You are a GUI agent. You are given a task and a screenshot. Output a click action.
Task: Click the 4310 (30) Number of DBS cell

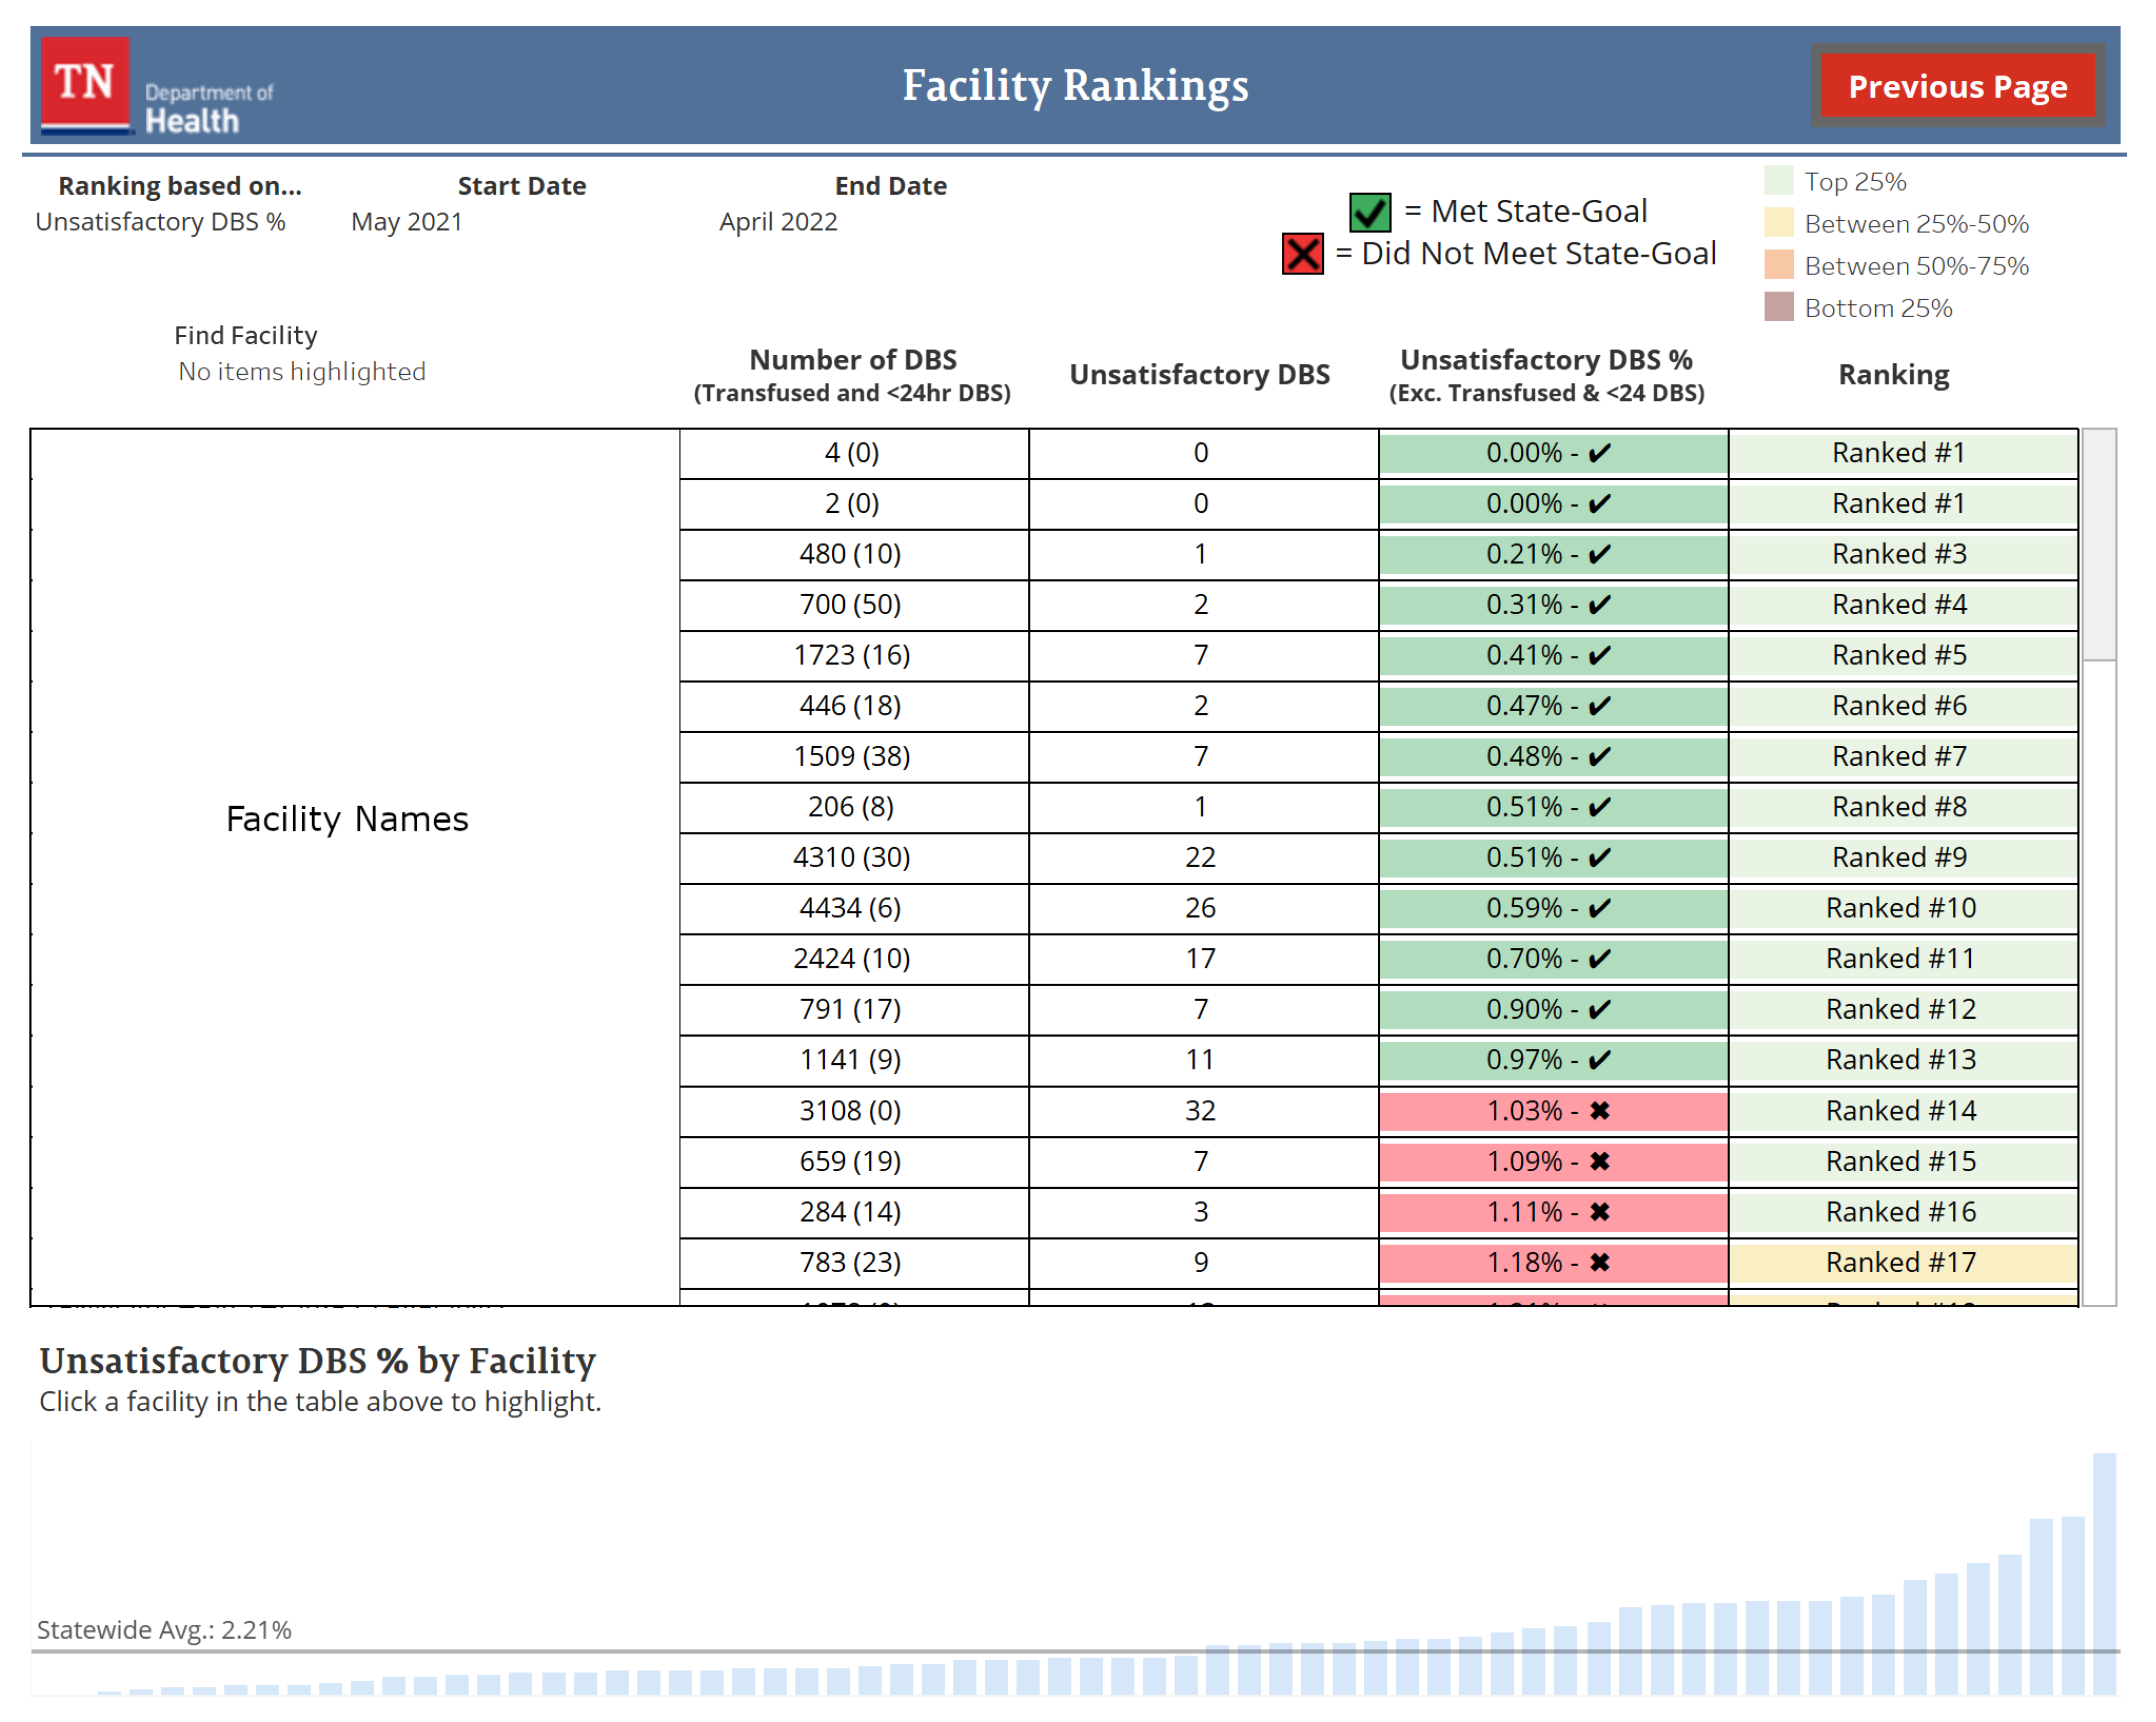coord(852,857)
